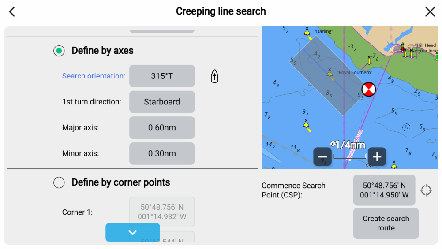Image resolution: width=442 pixels, height=249 pixels.
Task: Click the red-white search marker on chart
Action: tap(368, 89)
